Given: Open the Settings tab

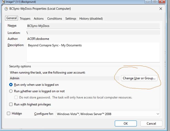Looking at the screenshot, I should (71, 19).
